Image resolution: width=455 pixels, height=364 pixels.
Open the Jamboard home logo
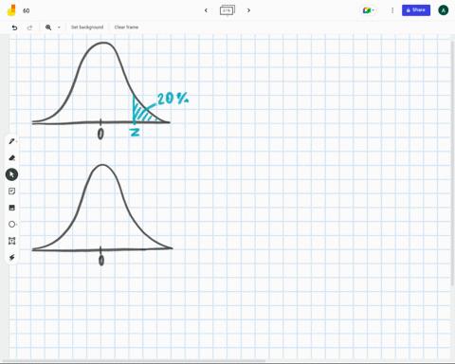point(11,10)
